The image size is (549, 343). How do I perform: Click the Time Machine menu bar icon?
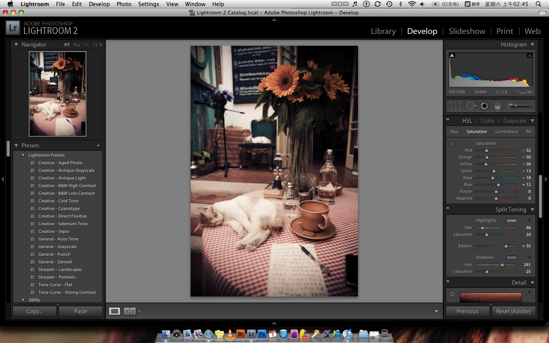click(389, 4)
